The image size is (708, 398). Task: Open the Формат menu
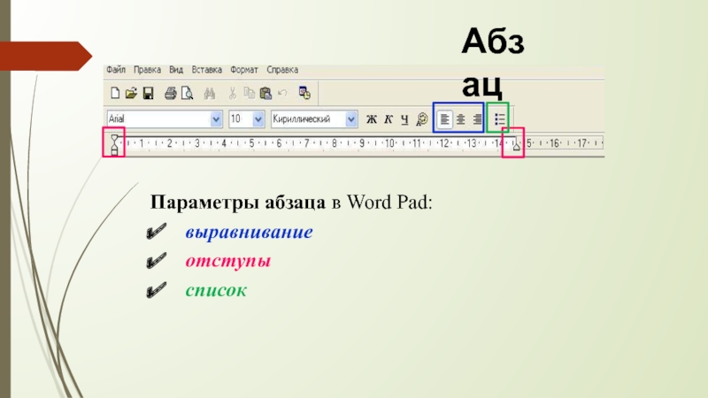[243, 69]
